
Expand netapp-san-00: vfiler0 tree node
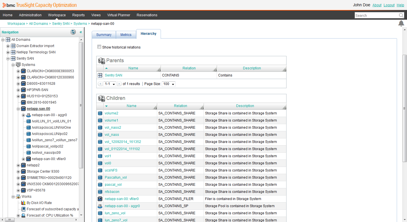click(x=23, y=159)
